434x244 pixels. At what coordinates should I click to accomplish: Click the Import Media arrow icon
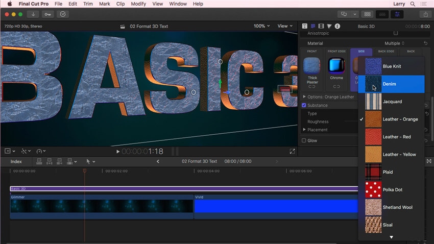tap(34, 14)
